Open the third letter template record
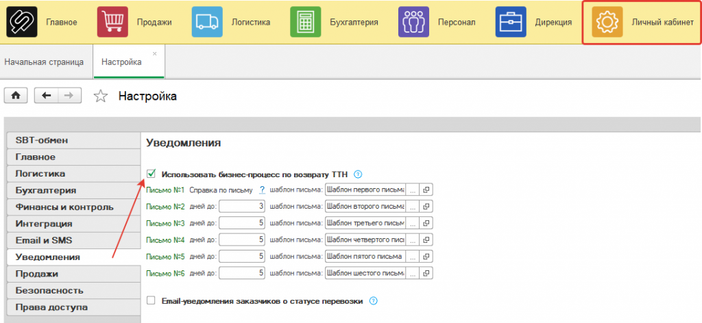 click(426, 223)
